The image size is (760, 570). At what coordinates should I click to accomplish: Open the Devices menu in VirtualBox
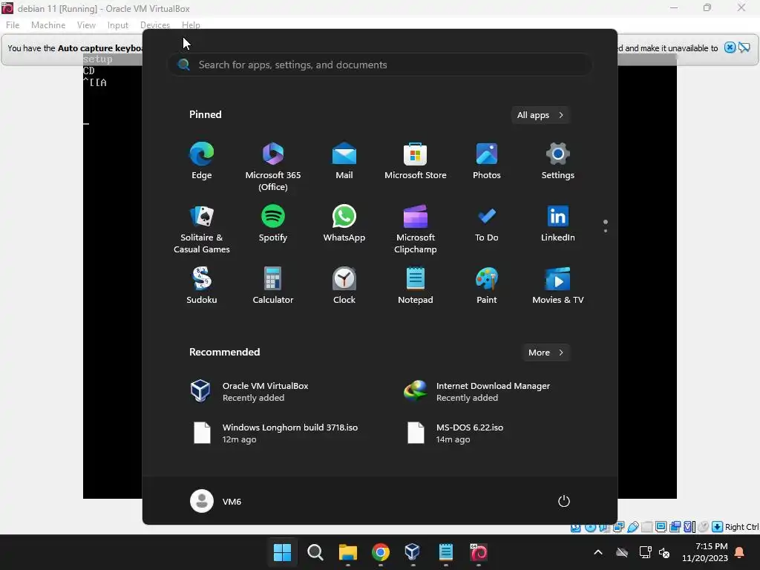[x=155, y=24]
